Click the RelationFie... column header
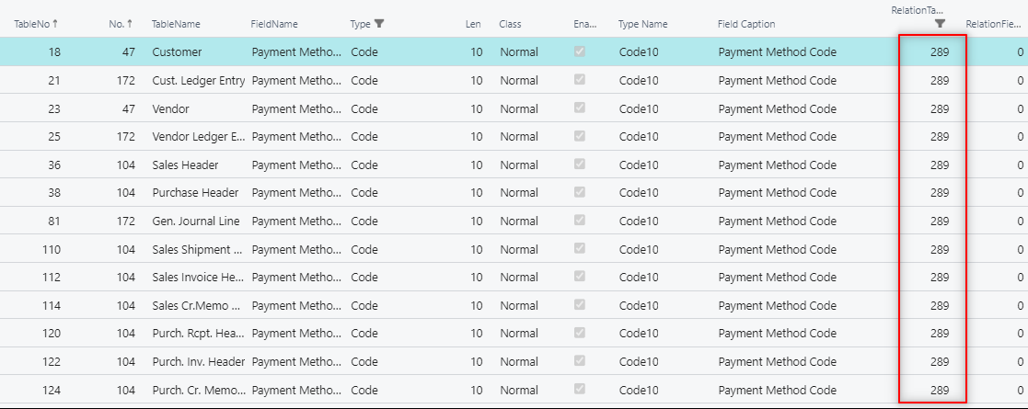The height and width of the screenshot is (409, 1028). (992, 24)
